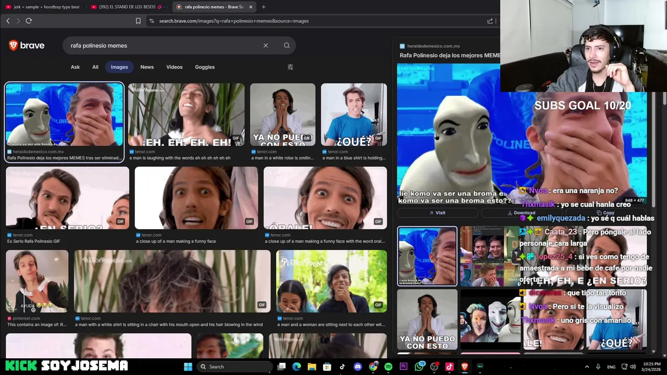Open man with hair blowing in wind GIF
The image size is (667, 375).
coord(172,281)
